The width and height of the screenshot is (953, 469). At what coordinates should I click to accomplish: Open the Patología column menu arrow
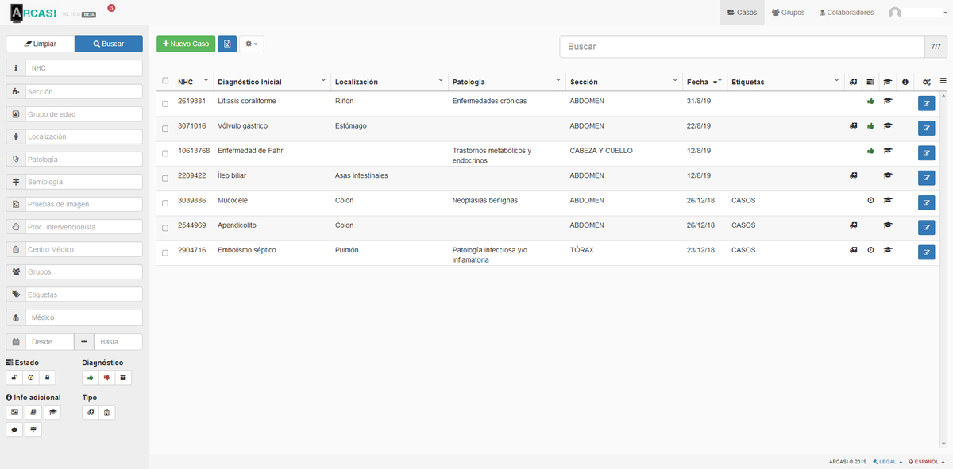point(558,80)
